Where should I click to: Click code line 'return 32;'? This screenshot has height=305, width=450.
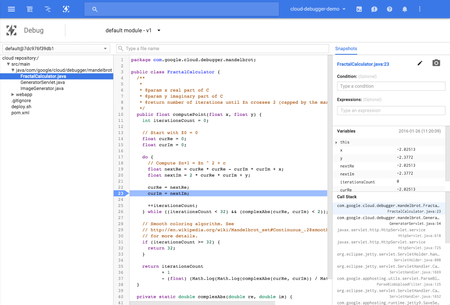point(161,248)
